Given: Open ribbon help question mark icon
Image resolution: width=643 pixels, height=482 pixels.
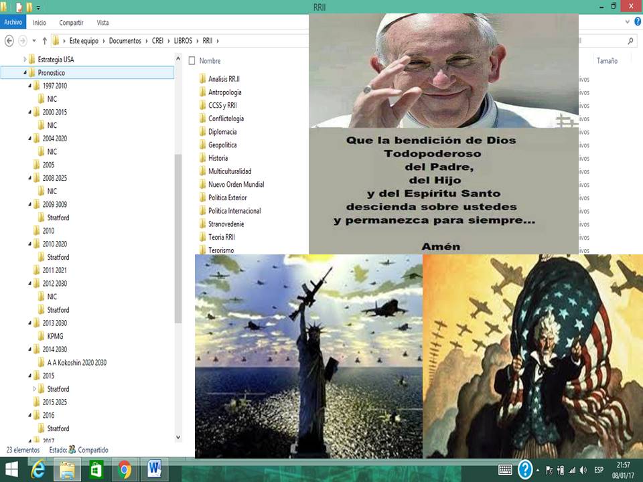Looking at the screenshot, I should (638, 22).
